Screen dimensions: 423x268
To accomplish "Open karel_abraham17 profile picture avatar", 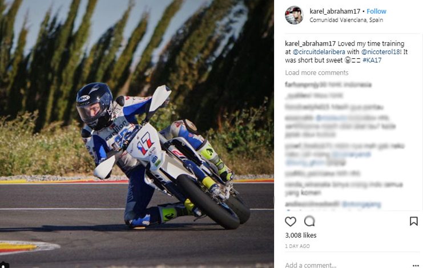I will pyautogui.click(x=294, y=15).
